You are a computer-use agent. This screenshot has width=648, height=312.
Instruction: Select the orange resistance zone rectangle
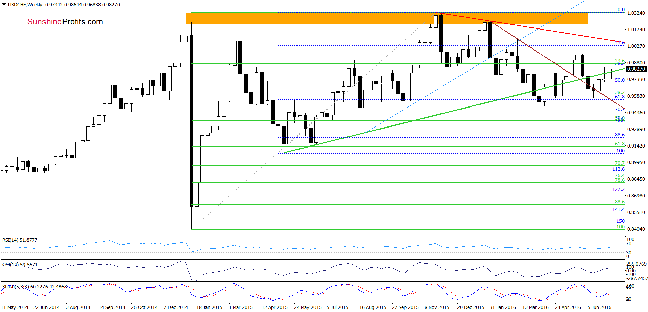(386, 18)
